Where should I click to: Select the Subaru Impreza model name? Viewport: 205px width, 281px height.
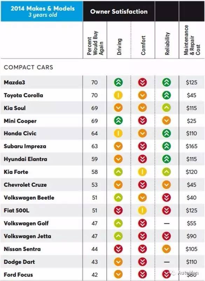25,146
